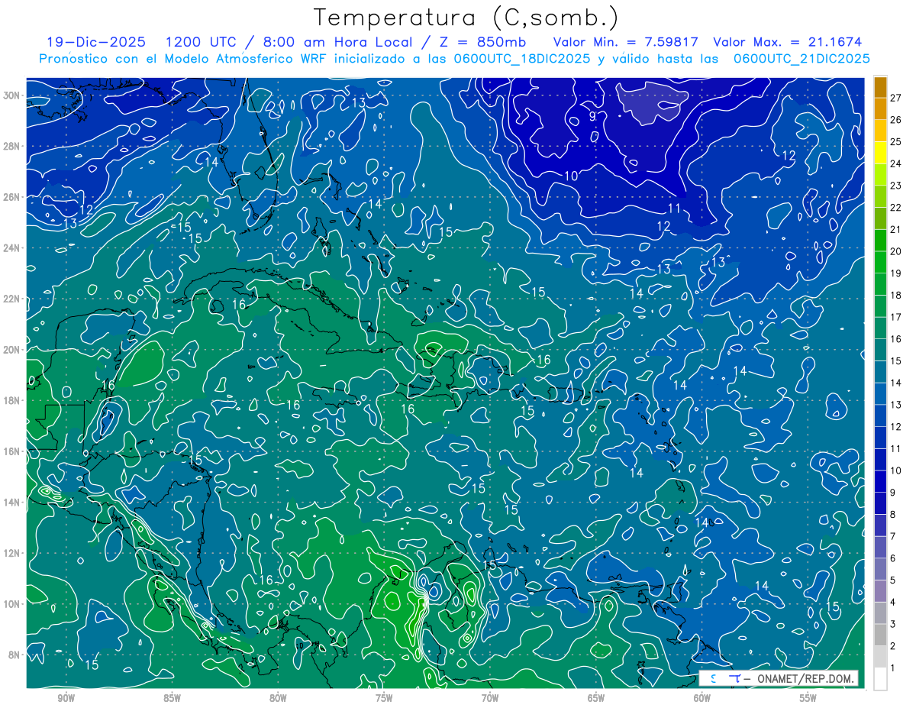
Task: Click the 10N latitude label
Action: (x=11, y=604)
